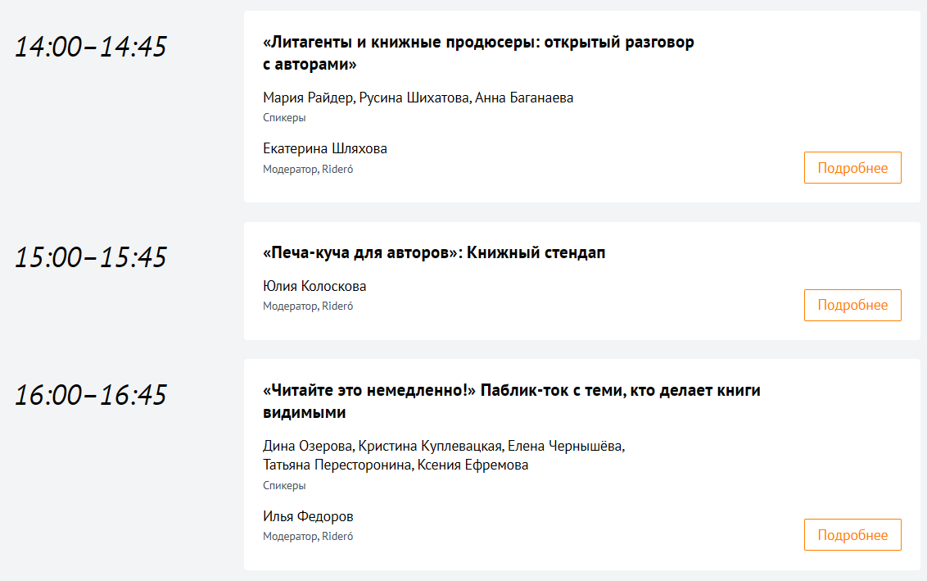Open Подробнее for the Литагенты session
The width and height of the screenshot is (927, 581).
[x=852, y=167]
